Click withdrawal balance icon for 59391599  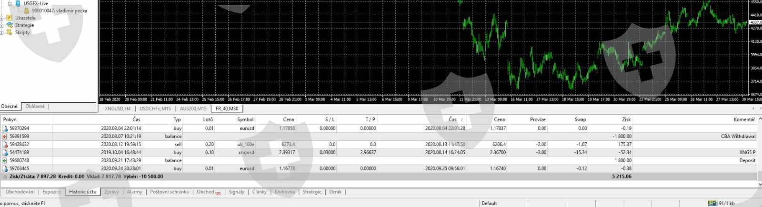[x=5, y=137]
